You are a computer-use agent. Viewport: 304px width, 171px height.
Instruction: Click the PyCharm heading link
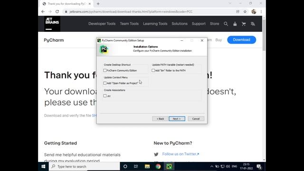(54, 40)
